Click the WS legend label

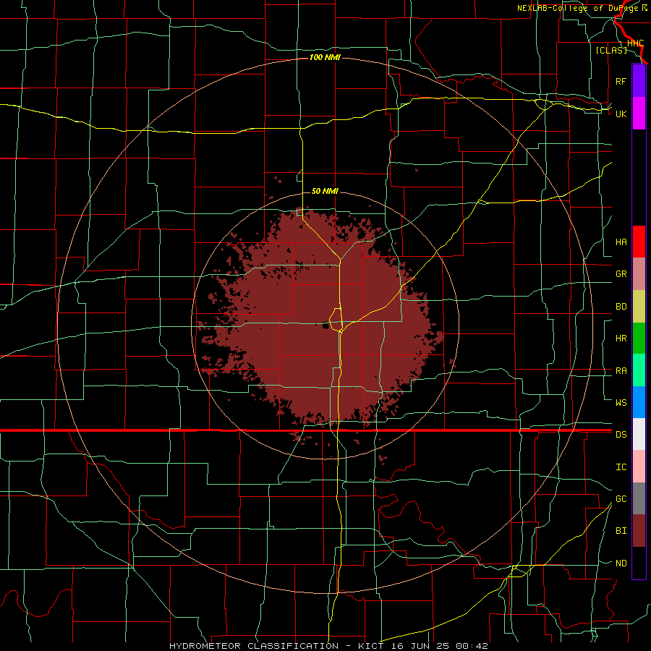pyautogui.click(x=621, y=402)
